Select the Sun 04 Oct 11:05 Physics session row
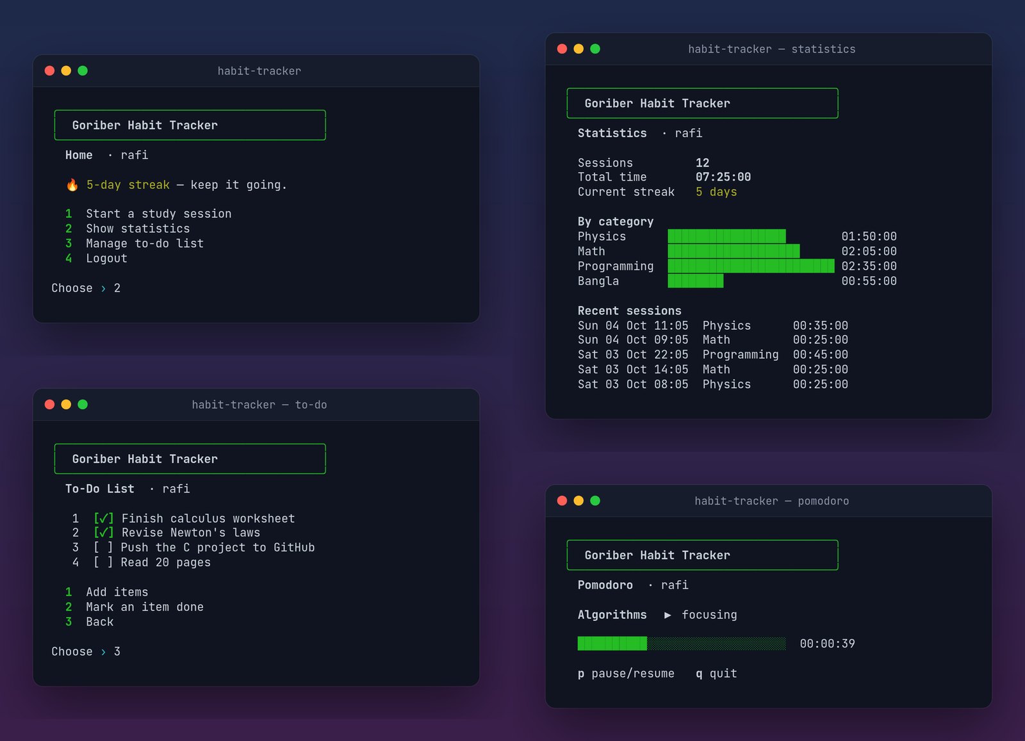The height and width of the screenshot is (741, 1025). (x=713, y=325)
